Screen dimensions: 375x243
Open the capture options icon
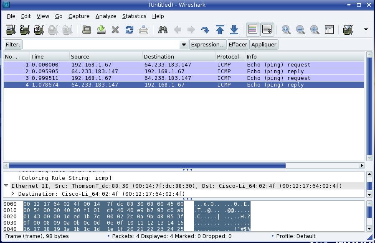[x=25, y=30]
